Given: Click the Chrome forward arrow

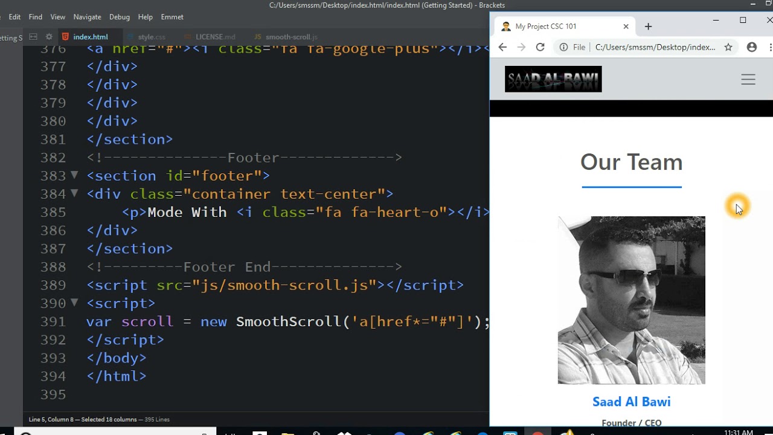Looking at the screenshot, I should pyautogui.click(x=522, y=47).
